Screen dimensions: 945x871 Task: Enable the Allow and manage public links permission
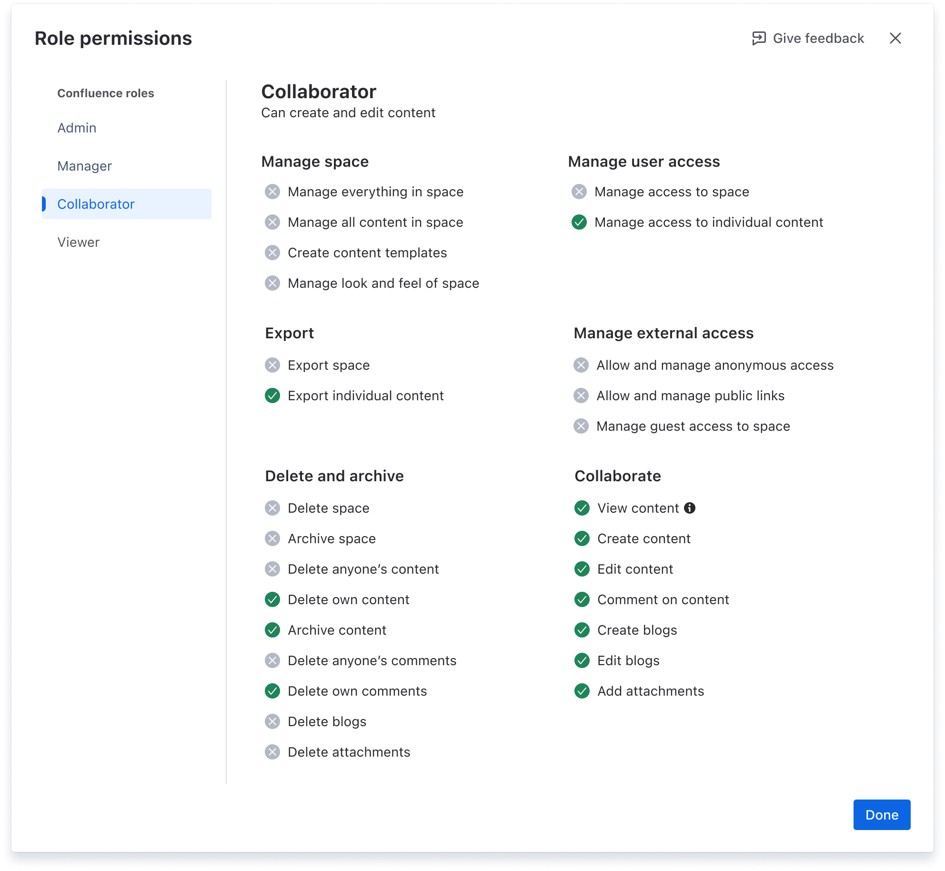click(x=582, y=395)
